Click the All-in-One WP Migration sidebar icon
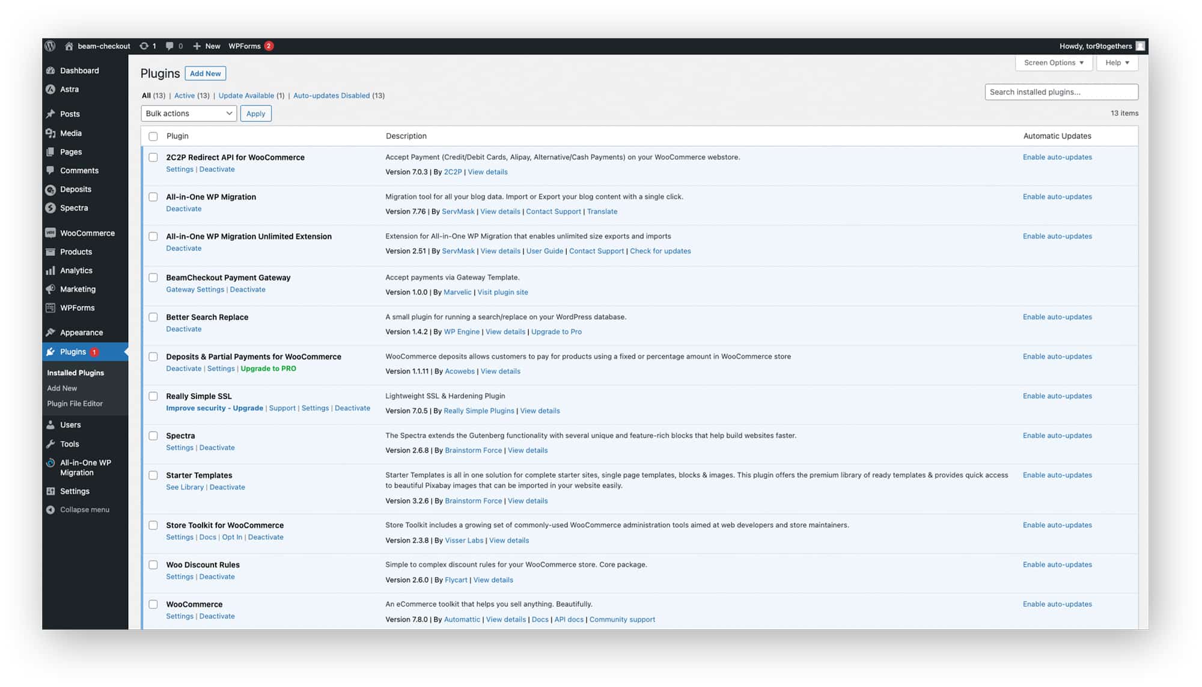The image size is (1202, 687). 50,463
